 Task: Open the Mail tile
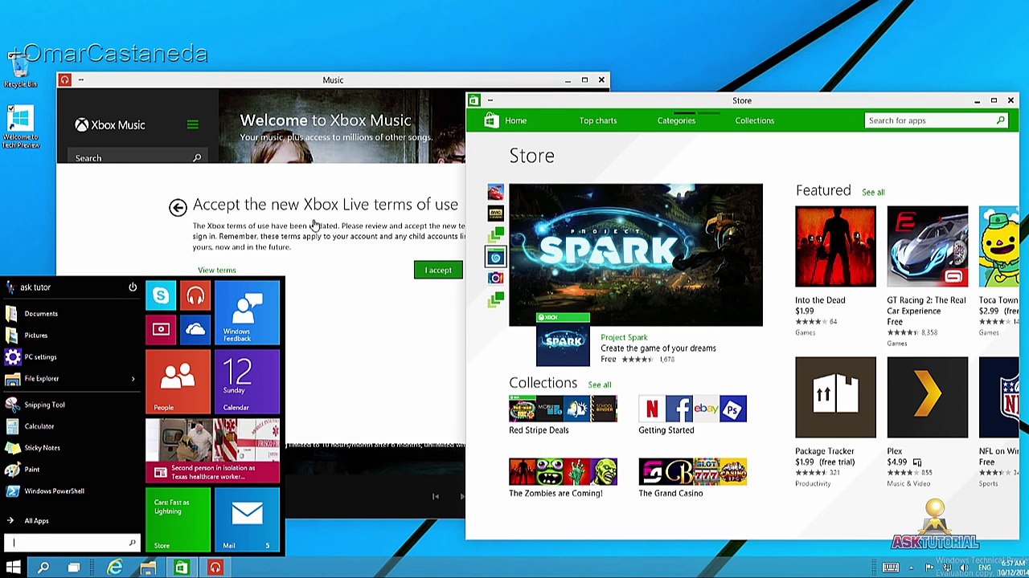click(247, 519)
